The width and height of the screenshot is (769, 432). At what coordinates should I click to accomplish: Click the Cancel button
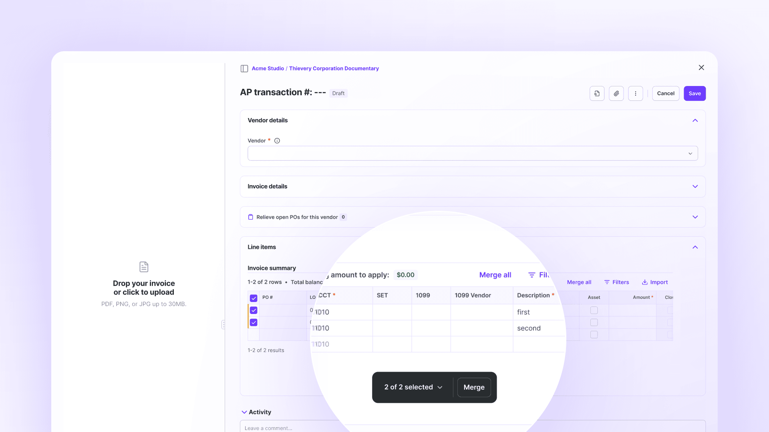click(x=666, y=93)
